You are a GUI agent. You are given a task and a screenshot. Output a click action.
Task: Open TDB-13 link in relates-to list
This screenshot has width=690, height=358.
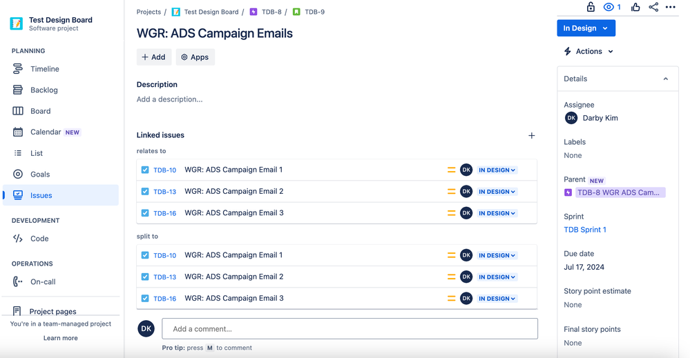tap(164, 192)
